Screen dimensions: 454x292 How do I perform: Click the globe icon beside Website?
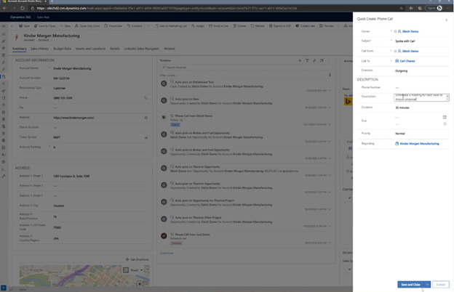click(146, 117)
